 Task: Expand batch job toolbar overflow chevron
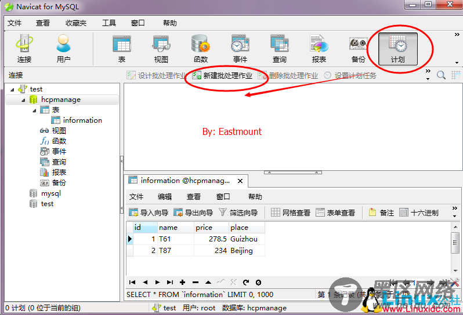point(428,71)
